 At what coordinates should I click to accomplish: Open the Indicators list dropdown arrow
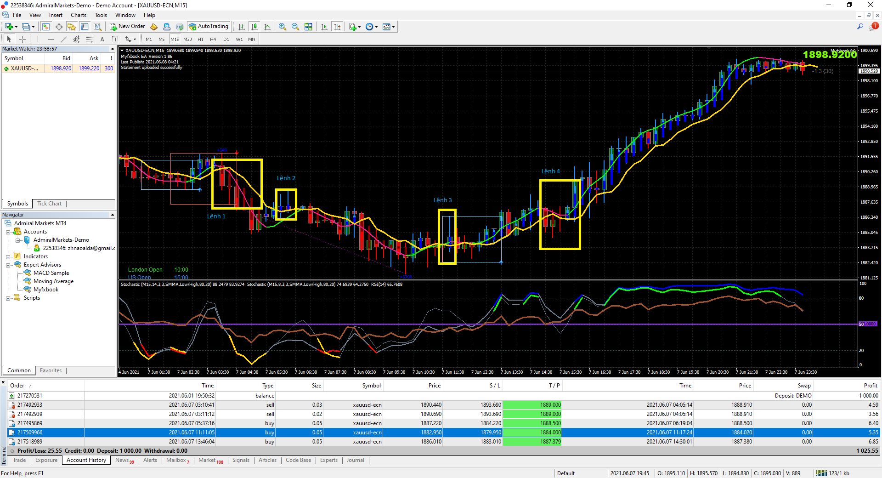[x=359, y=27]
